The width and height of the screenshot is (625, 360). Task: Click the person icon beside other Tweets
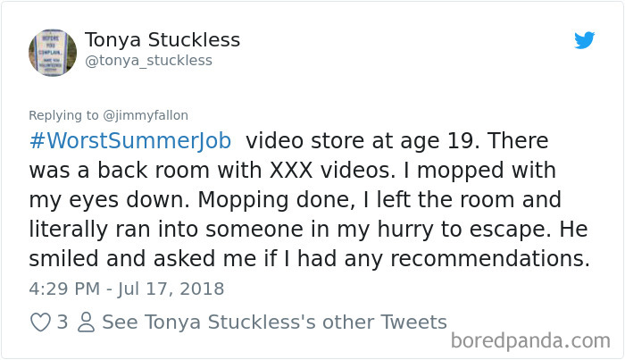[87, 322]
